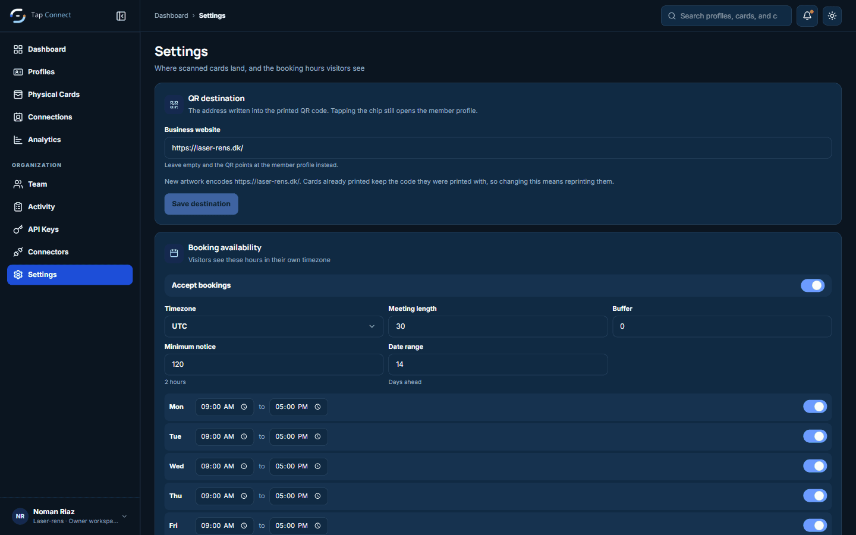Navigate to Connections
The image size is (856, 535).
point(70,117)
